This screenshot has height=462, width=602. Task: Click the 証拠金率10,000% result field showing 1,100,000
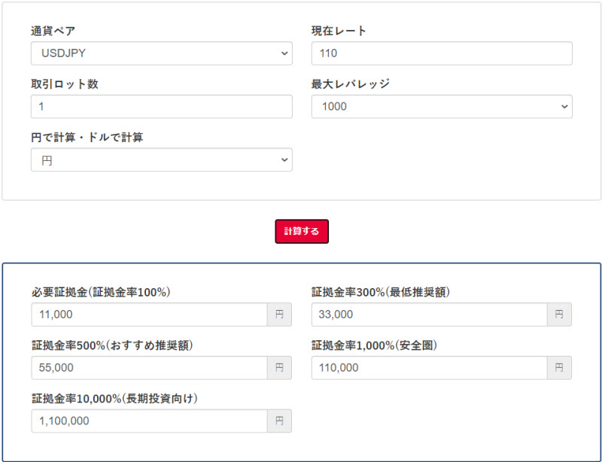tap(149, 421)
